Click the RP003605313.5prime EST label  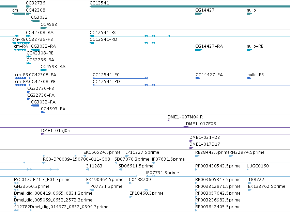pyautogui.click(x=218, y=180)
